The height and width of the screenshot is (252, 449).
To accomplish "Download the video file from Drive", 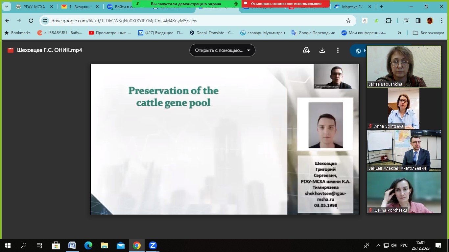I will 322,50.
